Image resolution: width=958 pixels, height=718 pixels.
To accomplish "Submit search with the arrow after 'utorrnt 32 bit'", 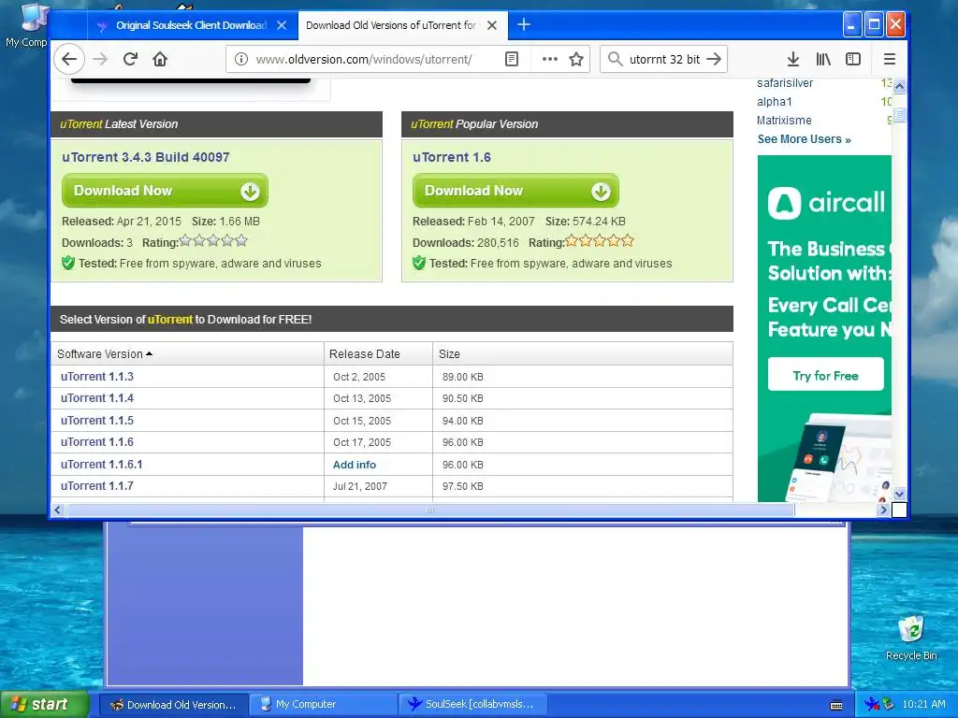I will (714, 59).
